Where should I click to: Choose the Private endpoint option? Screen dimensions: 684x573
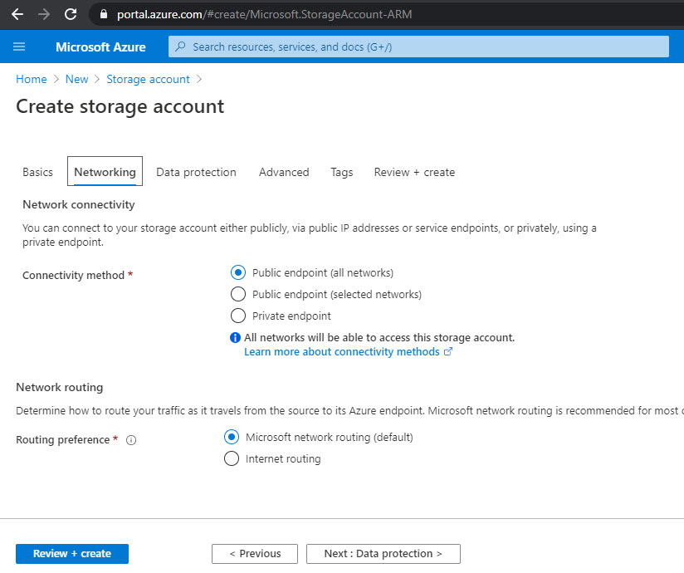pyautogui.click(x=238, y=316)
